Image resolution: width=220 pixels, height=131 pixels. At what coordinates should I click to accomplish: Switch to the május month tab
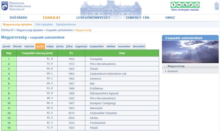(50, 46)
